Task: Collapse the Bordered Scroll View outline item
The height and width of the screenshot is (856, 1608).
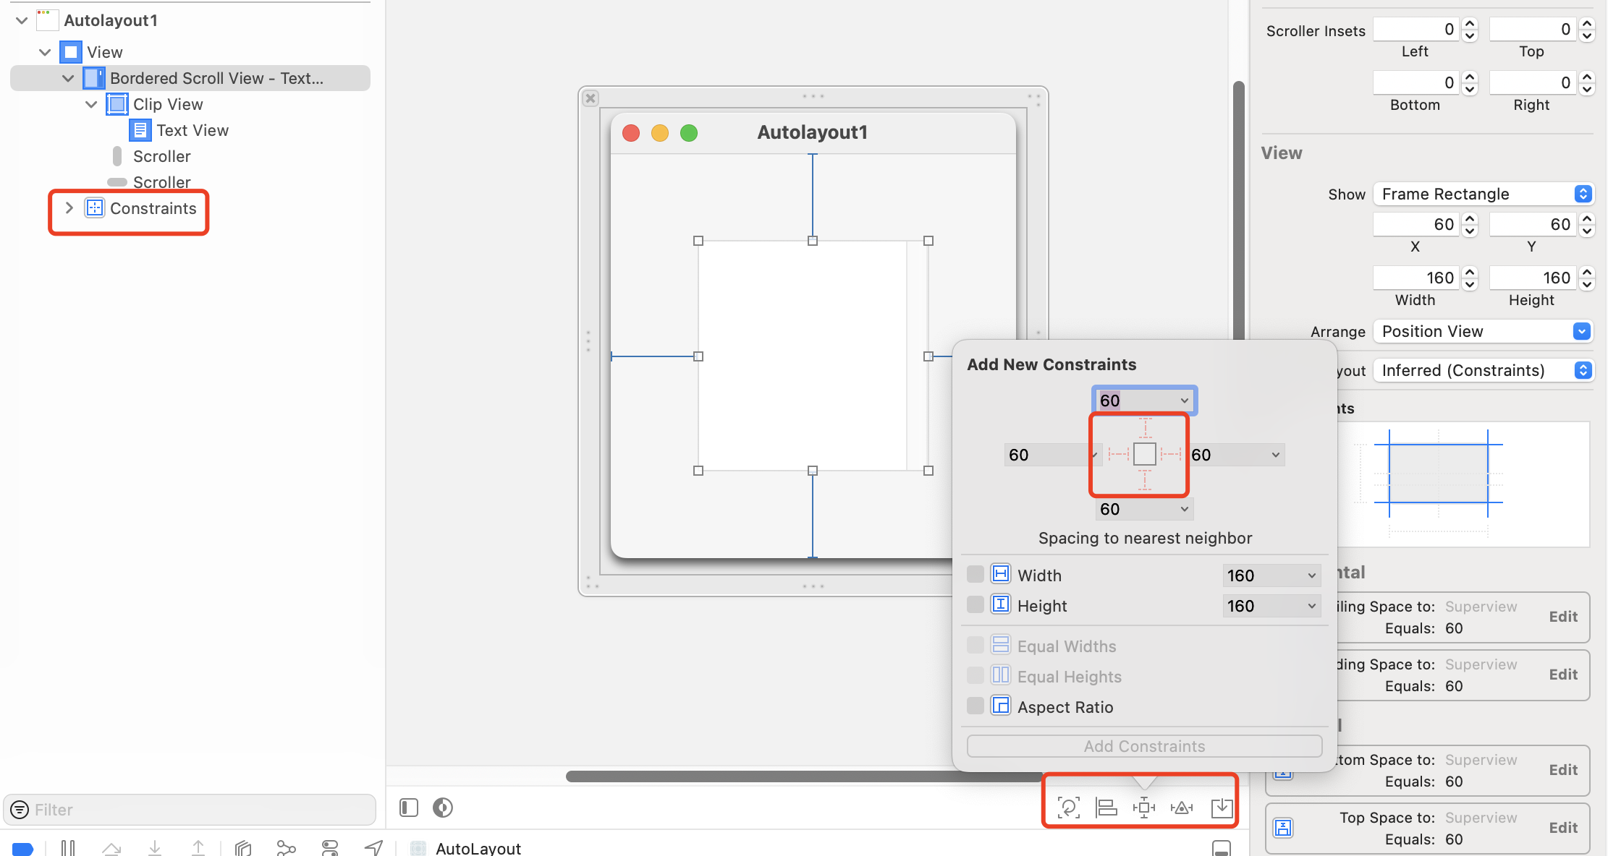Action: coord(68,78)
